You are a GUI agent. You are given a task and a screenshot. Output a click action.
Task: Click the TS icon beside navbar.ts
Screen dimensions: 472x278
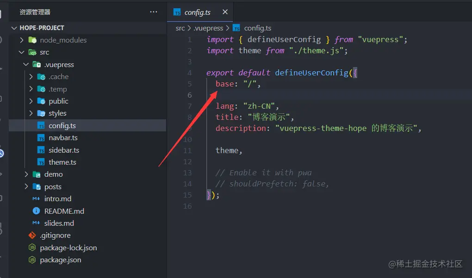point(41,138)
